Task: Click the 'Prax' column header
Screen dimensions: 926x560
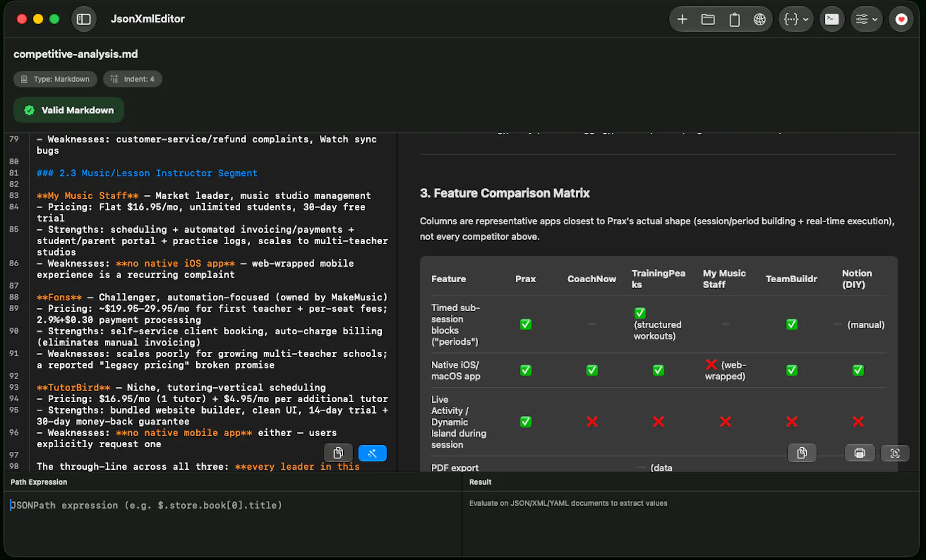Action: [x=526, y=279]
